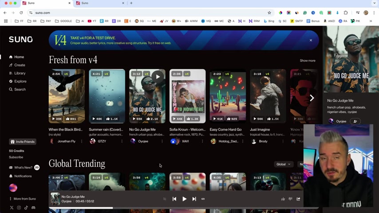Image resolution: width=379 pixels, height=213 pixels.
Task: Open Oyojee profile in the side panel
Action: (x=341, y=122)
